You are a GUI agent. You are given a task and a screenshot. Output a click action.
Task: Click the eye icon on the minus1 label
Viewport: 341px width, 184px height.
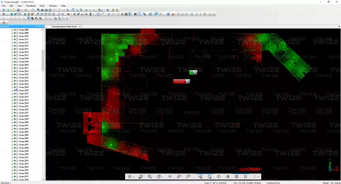coord(187,81)
